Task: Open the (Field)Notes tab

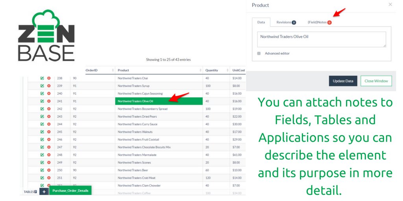Action: click(320, 22)
